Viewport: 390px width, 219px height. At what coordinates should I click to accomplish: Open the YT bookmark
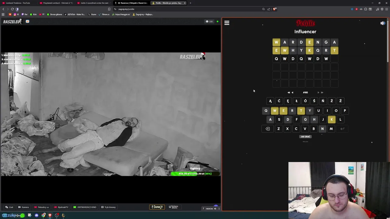41,14
